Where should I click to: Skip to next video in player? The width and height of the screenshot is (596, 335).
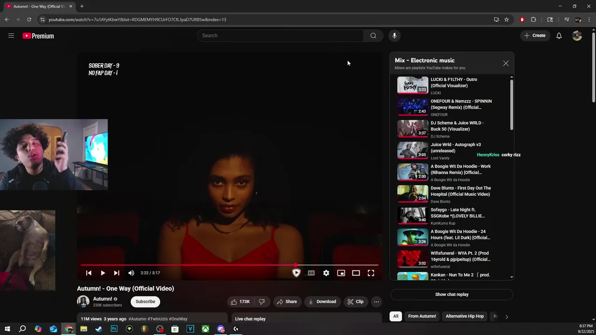(x=117, y=273)
